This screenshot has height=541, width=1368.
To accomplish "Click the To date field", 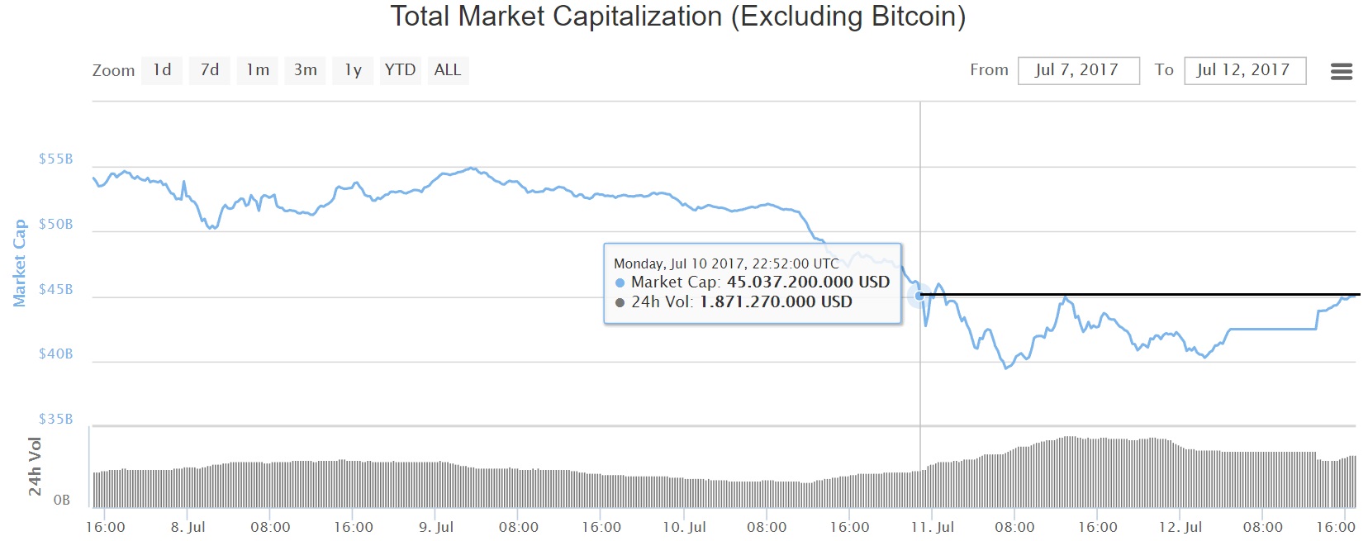I will point(1244,70).
